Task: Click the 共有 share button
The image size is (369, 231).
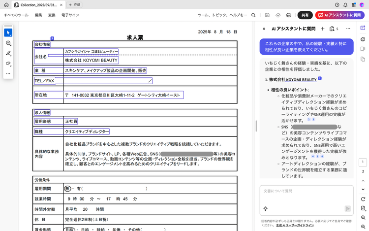Action: click(x=305, y=15)
